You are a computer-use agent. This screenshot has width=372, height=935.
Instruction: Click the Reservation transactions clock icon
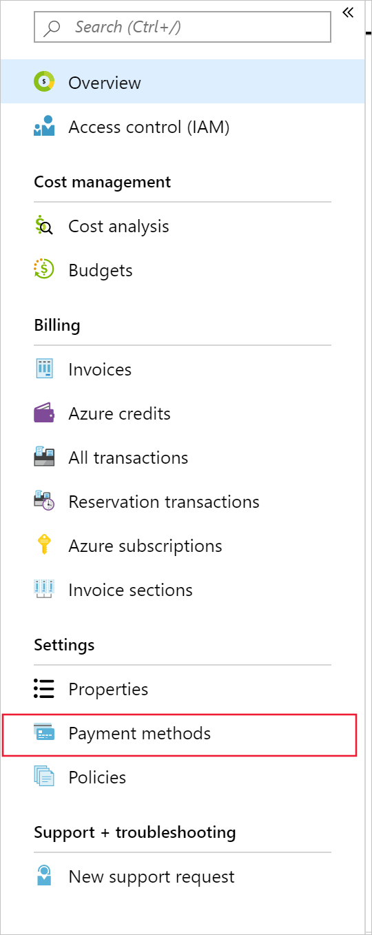(x=44, y=502)
